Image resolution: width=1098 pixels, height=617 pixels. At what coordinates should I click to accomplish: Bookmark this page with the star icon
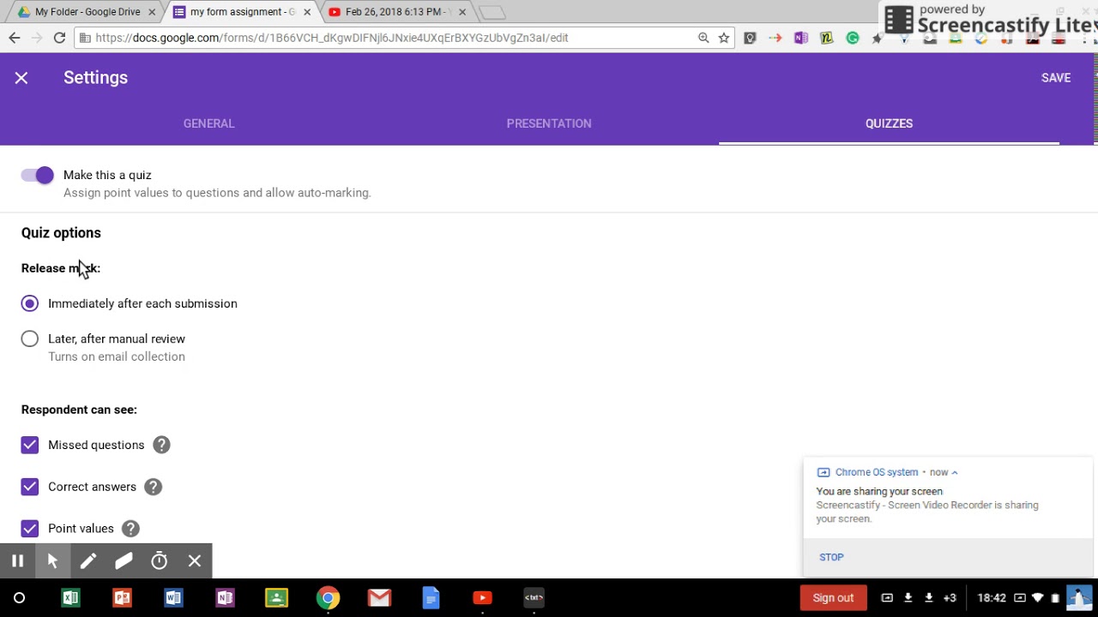[724, 38]
